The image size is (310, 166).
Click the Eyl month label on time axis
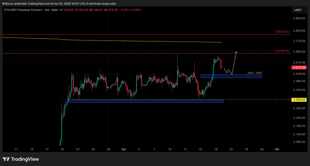(x=123, y=149)
